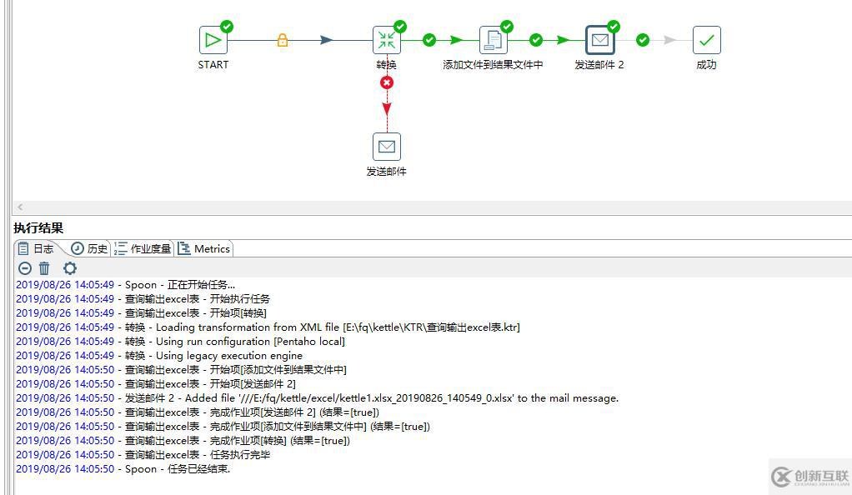Click log line '开始项[添加文件到结果文件中]'

(182, 369)
